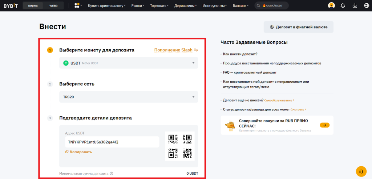The image size is (372, 179).
Task: Copy the USDT address with Копировать
Action: coord(78,152)
